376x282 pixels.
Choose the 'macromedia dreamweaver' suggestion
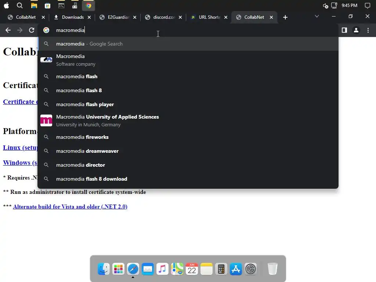(x=188, y=151)
